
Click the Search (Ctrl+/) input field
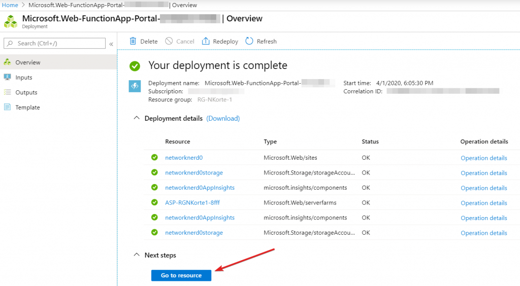pos(54,44)
